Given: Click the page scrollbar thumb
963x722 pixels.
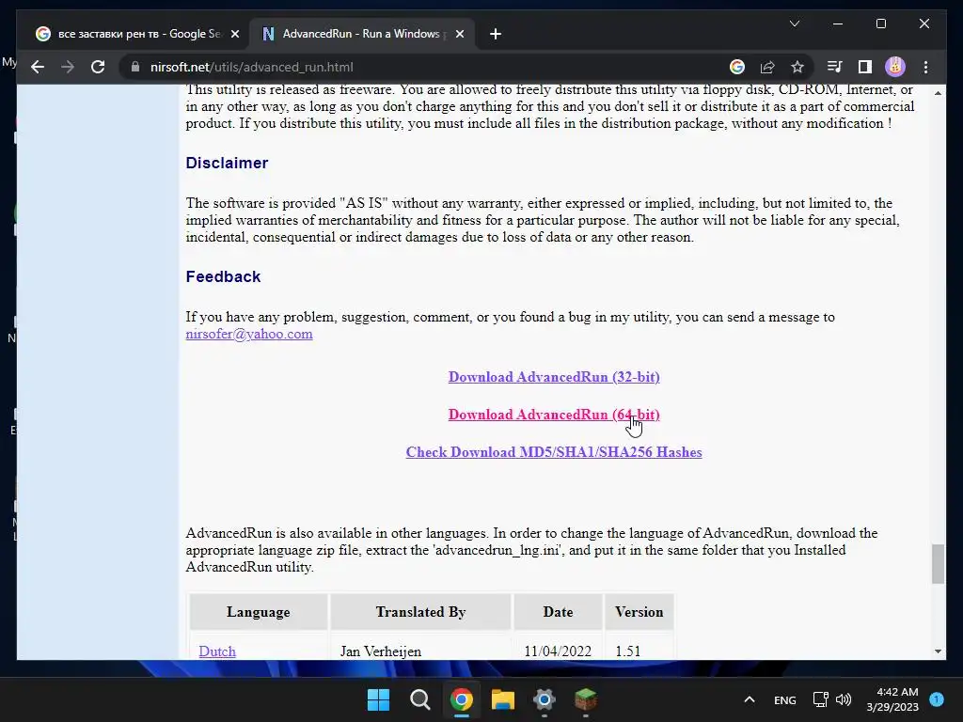Looking at the screenshot, I should tap(938, 563).
